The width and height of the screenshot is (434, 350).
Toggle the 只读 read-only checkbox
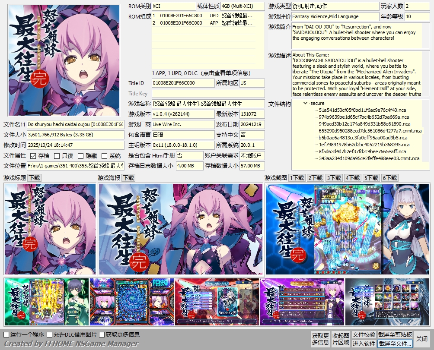point(57,156)
